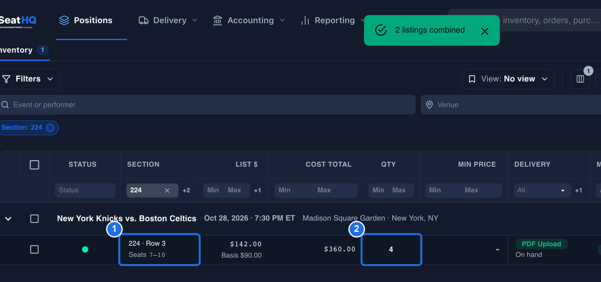Image resolution: width=601 pixels, height=282 pixels.
Task: Open the View: No view dropdown
Action: [x=508, y=79]
